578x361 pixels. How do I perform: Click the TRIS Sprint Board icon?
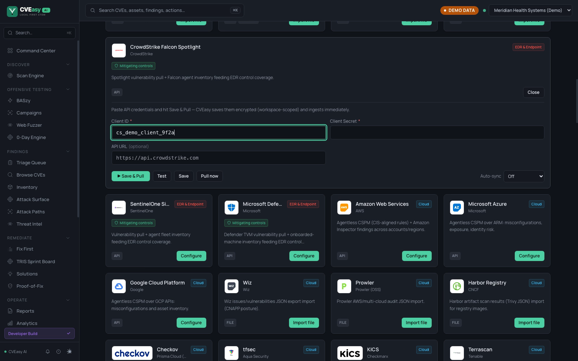(10, 261)
